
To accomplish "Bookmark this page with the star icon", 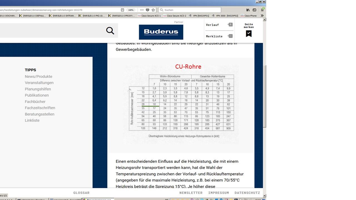I will click(153, 10).
